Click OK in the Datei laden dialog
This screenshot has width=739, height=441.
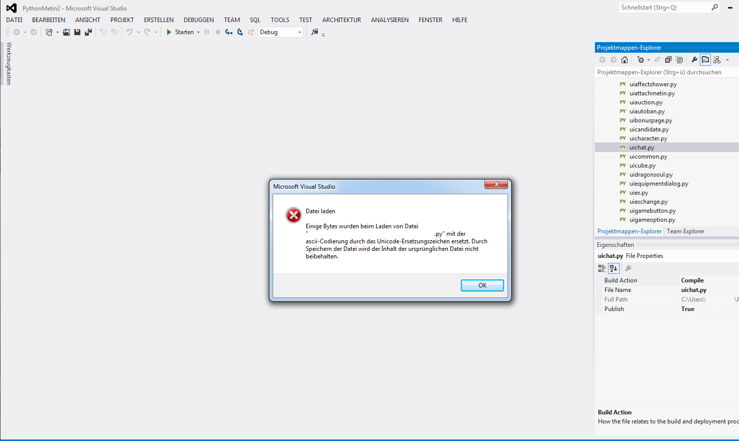tap(482, 285)
